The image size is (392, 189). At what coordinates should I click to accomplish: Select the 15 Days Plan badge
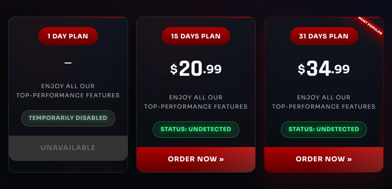[x=196, y=36]
